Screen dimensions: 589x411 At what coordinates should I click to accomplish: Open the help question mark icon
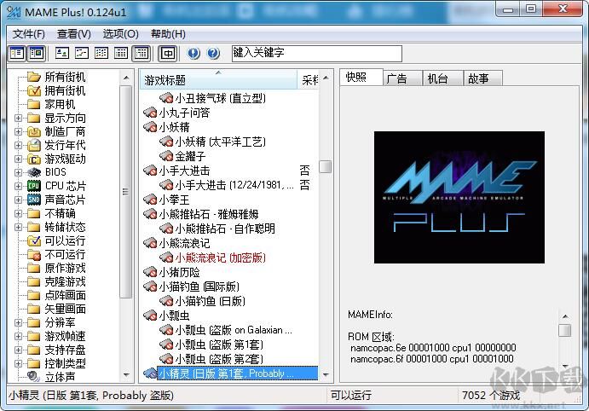(213, 53)
